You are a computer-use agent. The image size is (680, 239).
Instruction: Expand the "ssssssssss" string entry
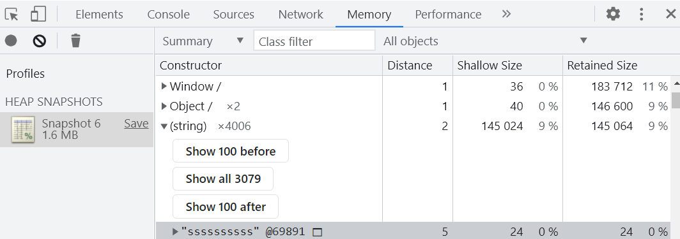(175, 231)
